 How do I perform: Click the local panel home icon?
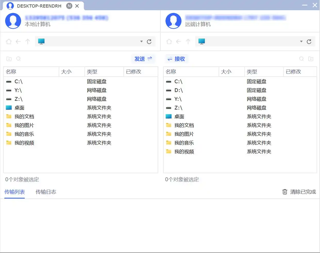(x=9, y=42)
